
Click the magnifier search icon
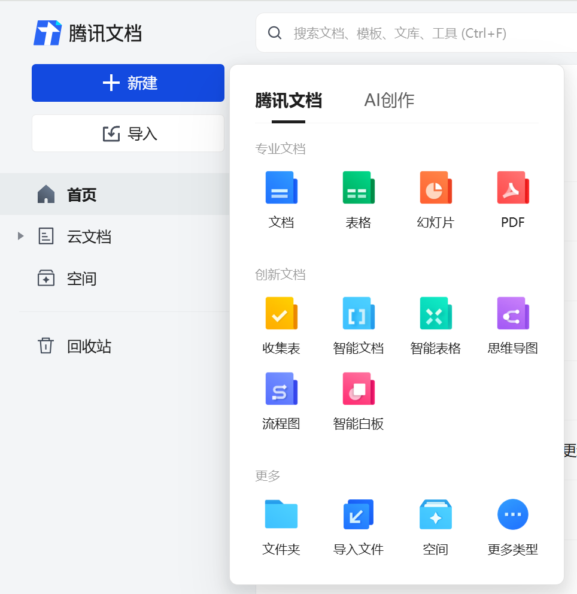pyautogui.click(x=275, y=33)
